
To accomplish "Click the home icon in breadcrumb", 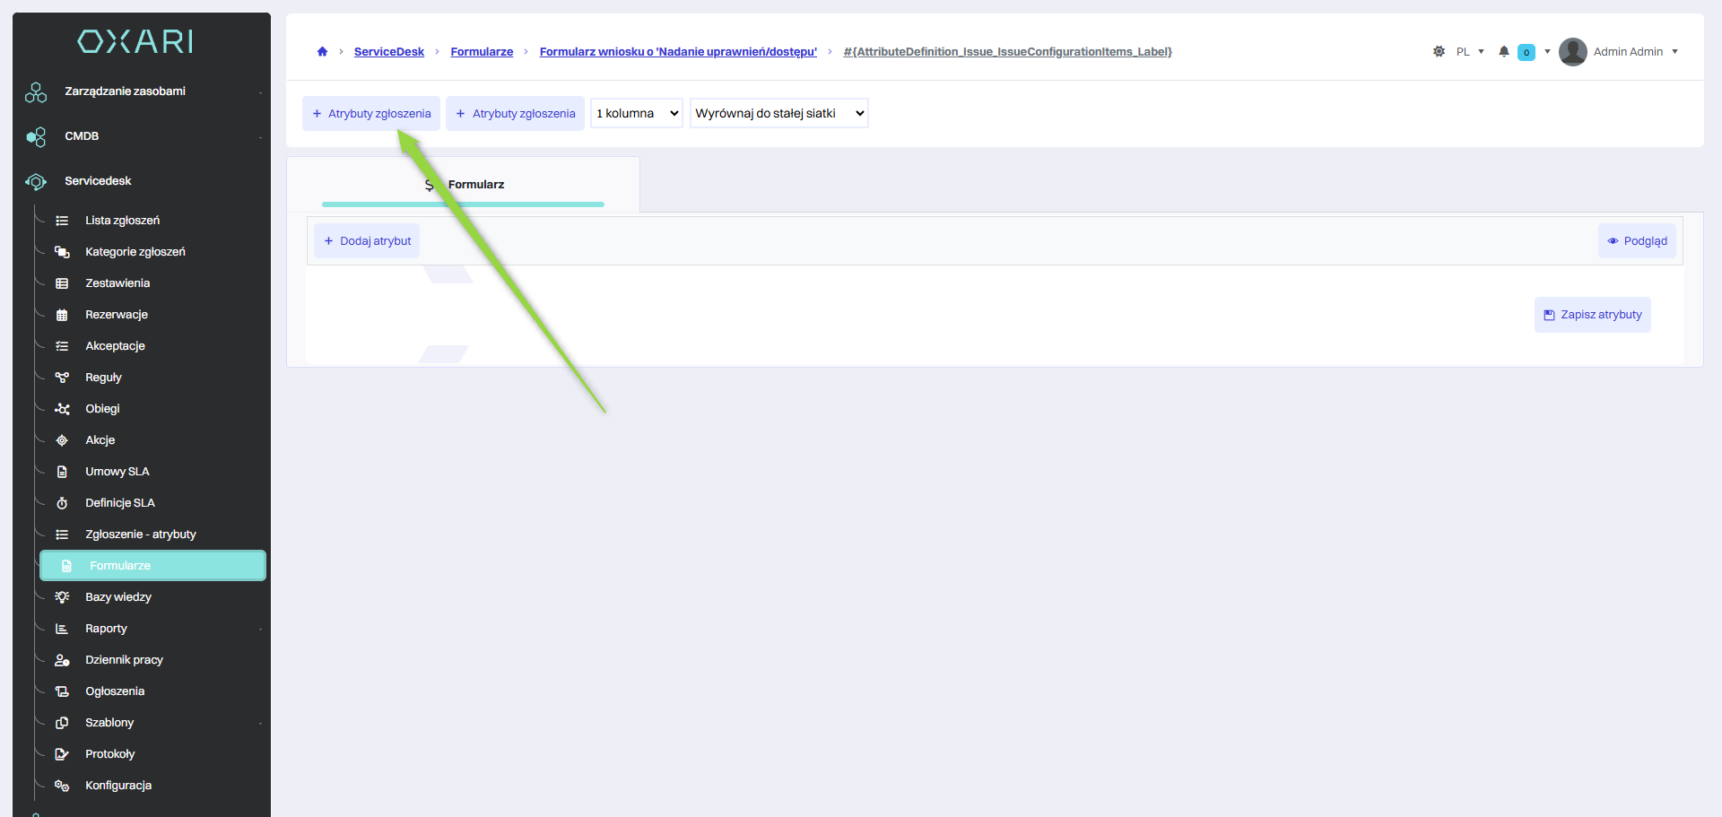I will pos(322,52).
